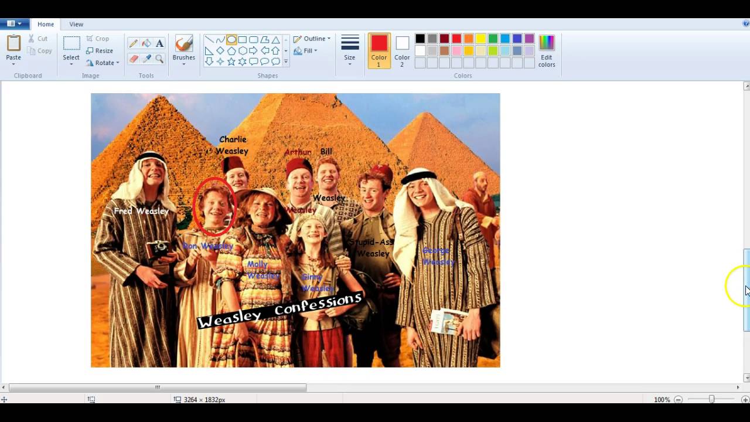Choose the Hexagon shape

tap(243, 51)
